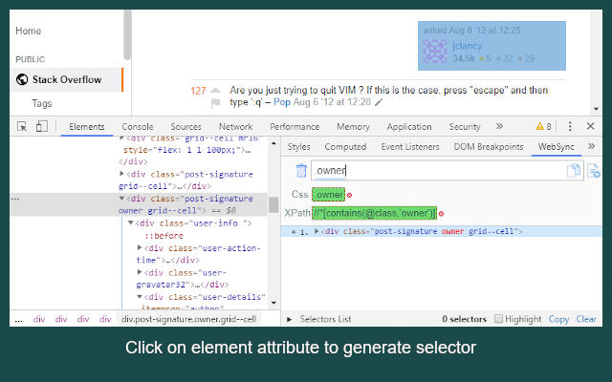Screen dimensions: 612x382
Task: Open the Elements tab
Action: (x=87, y=127)
